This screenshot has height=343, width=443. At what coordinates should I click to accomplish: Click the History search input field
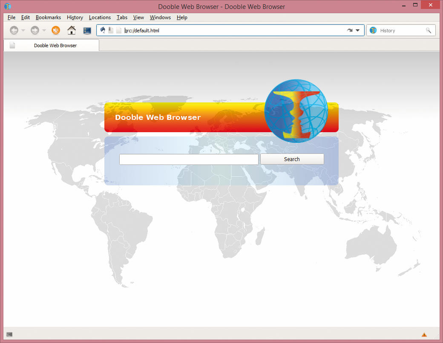point(401,31)
